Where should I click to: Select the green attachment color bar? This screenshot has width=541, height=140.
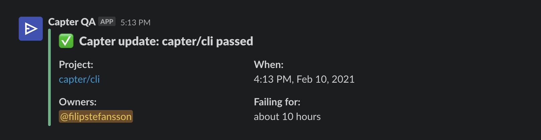point(49,77)
